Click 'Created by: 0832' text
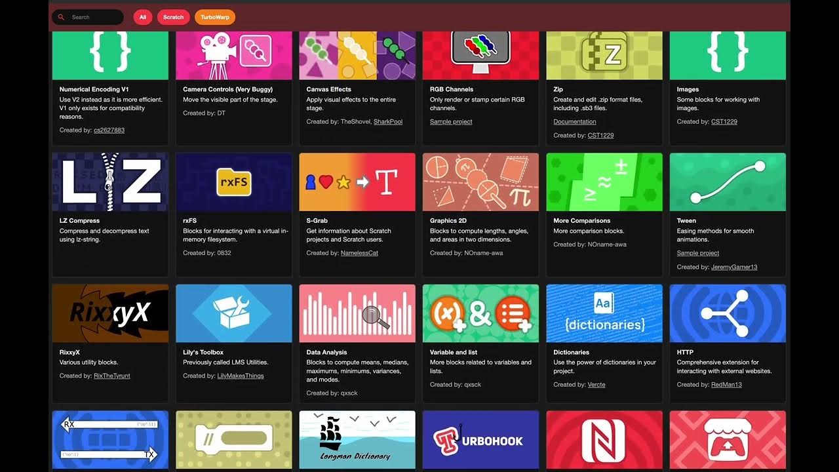This screenshot has width=839, height=472. (208, 253)
